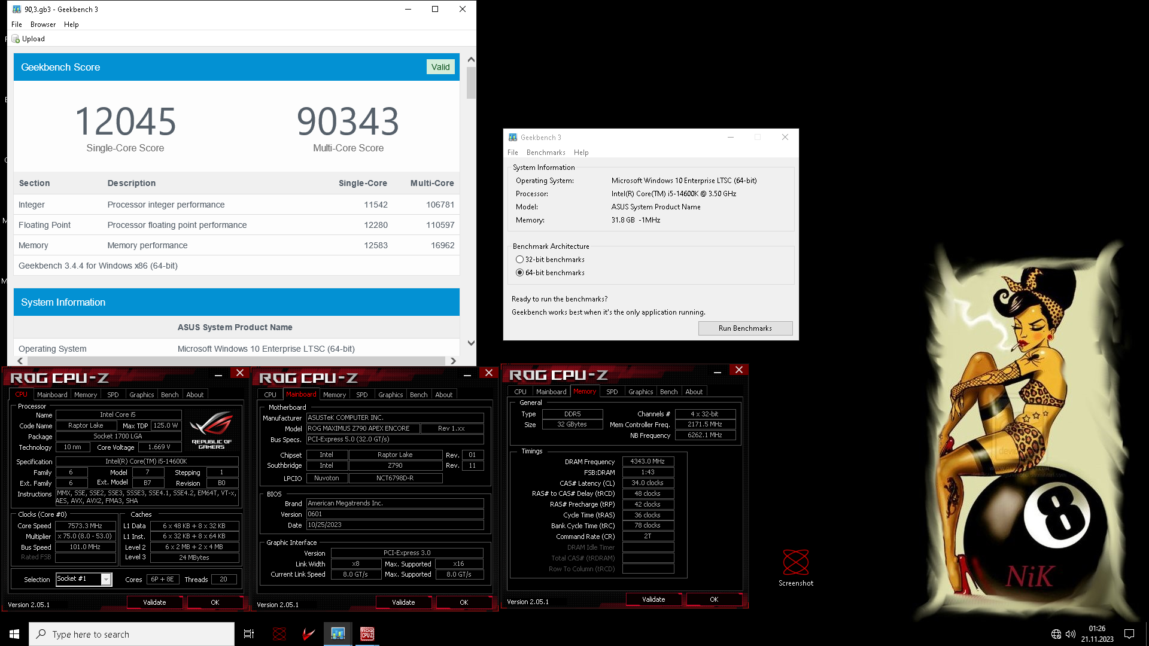
Task: Click Validate in the Memory CPU-Z window
Action: (x=653, y=599)
